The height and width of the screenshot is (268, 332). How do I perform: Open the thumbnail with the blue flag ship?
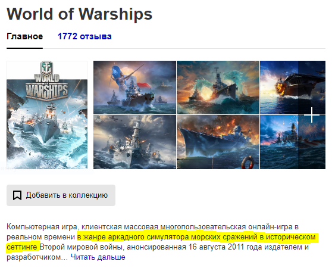click(x=134, y=88)
